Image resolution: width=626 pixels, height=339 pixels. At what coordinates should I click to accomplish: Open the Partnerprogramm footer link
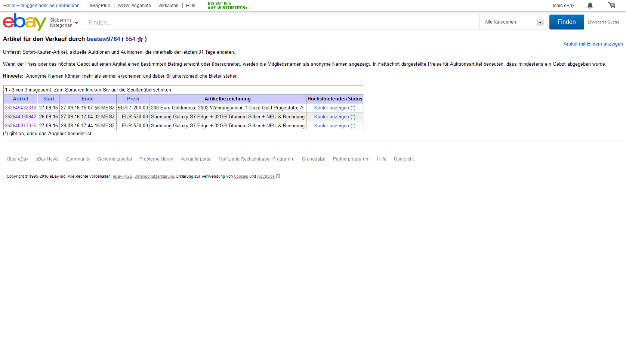[351, 159]
